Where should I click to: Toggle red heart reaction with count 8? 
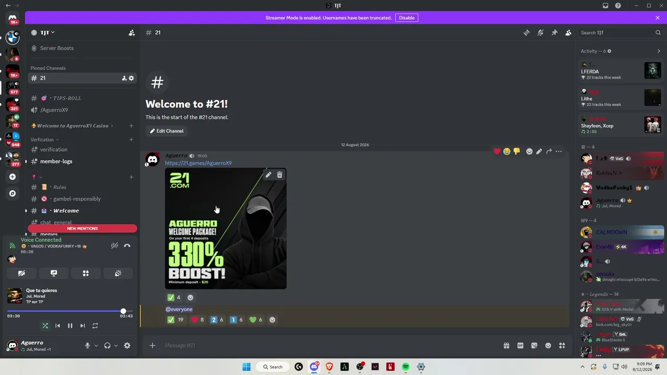(x=197, y=320)
